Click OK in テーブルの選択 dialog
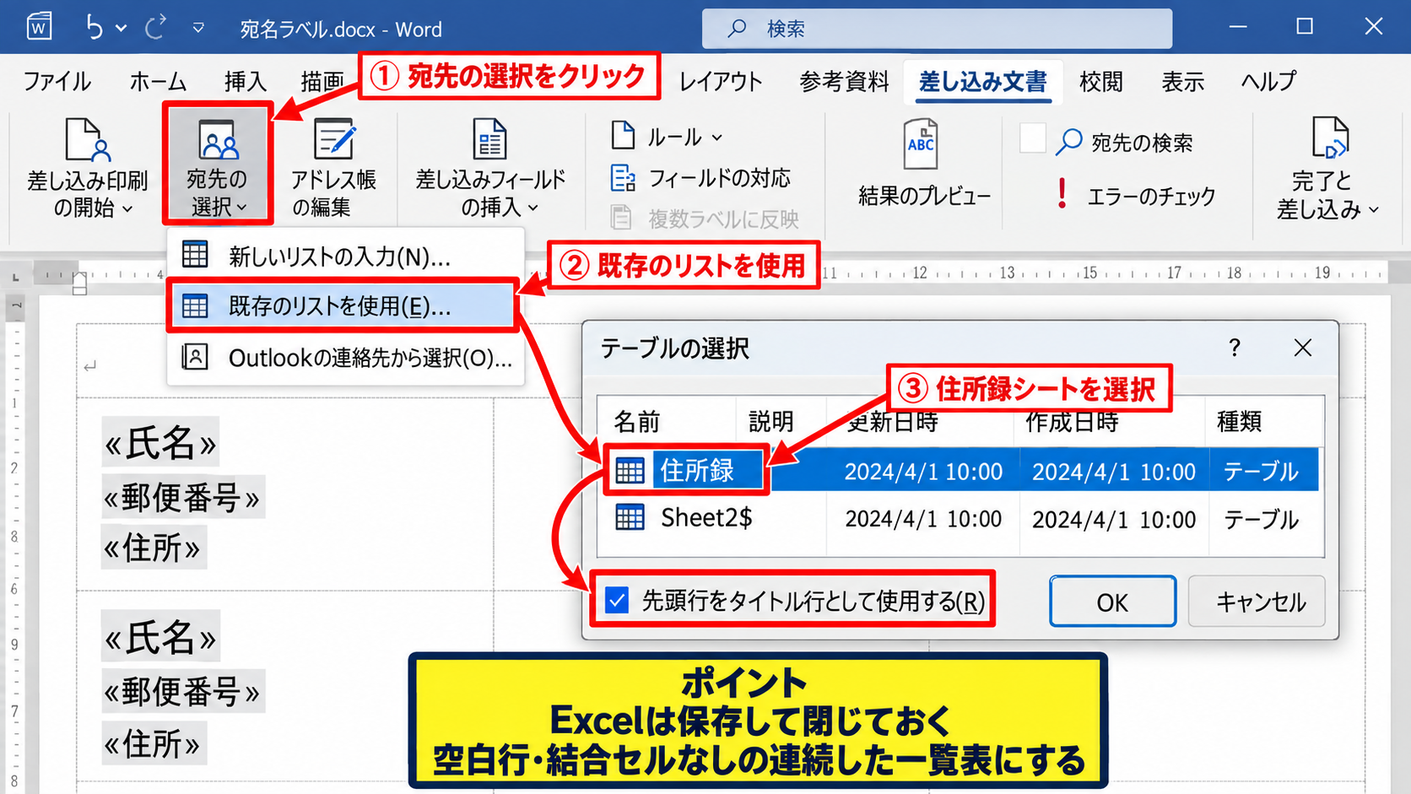This screenshot has height=794, width=1411. coord(1112,602)
